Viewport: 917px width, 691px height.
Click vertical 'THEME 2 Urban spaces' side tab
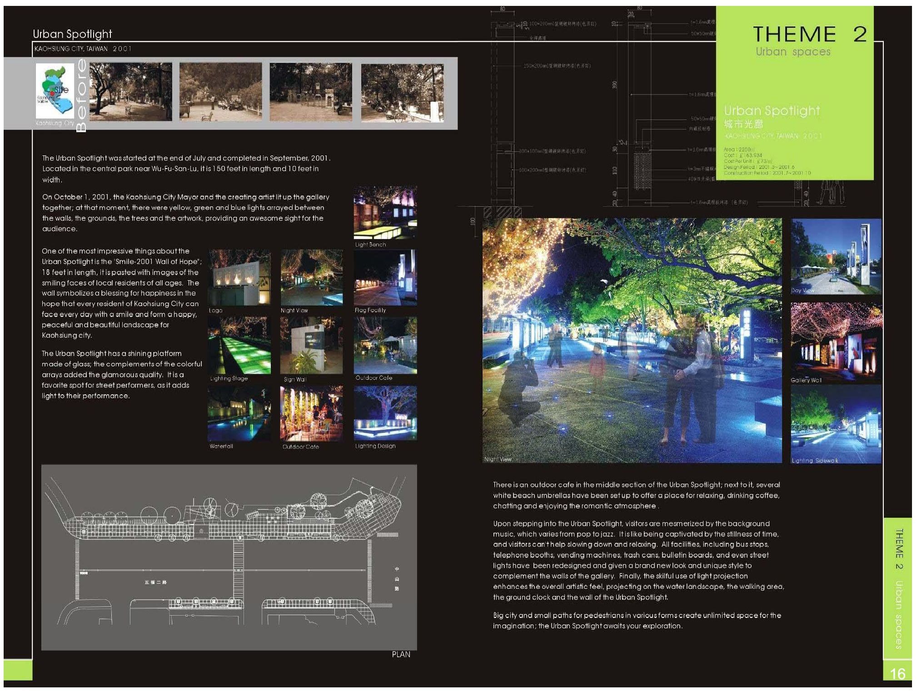click(898, 588)
